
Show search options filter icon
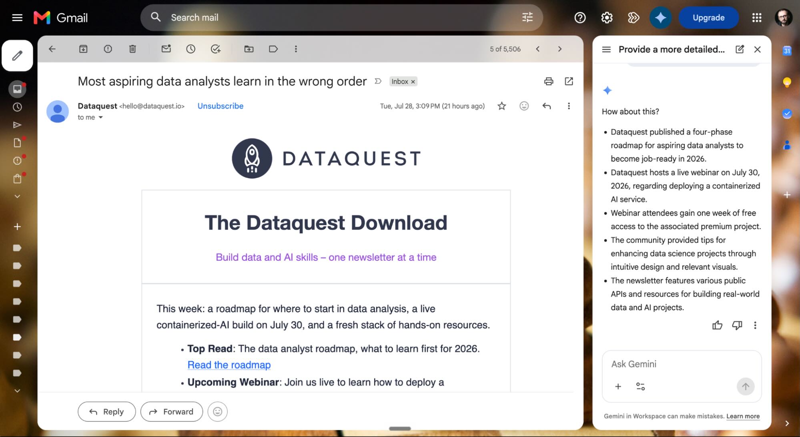(x=527, y=18)
